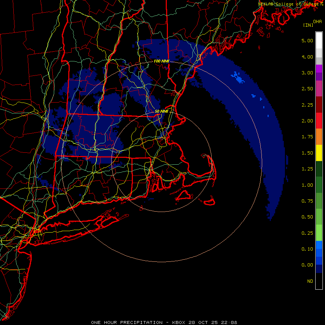Click the 0.25 legend value
This screenshot has height=325, width=325.
pos(307,233)
